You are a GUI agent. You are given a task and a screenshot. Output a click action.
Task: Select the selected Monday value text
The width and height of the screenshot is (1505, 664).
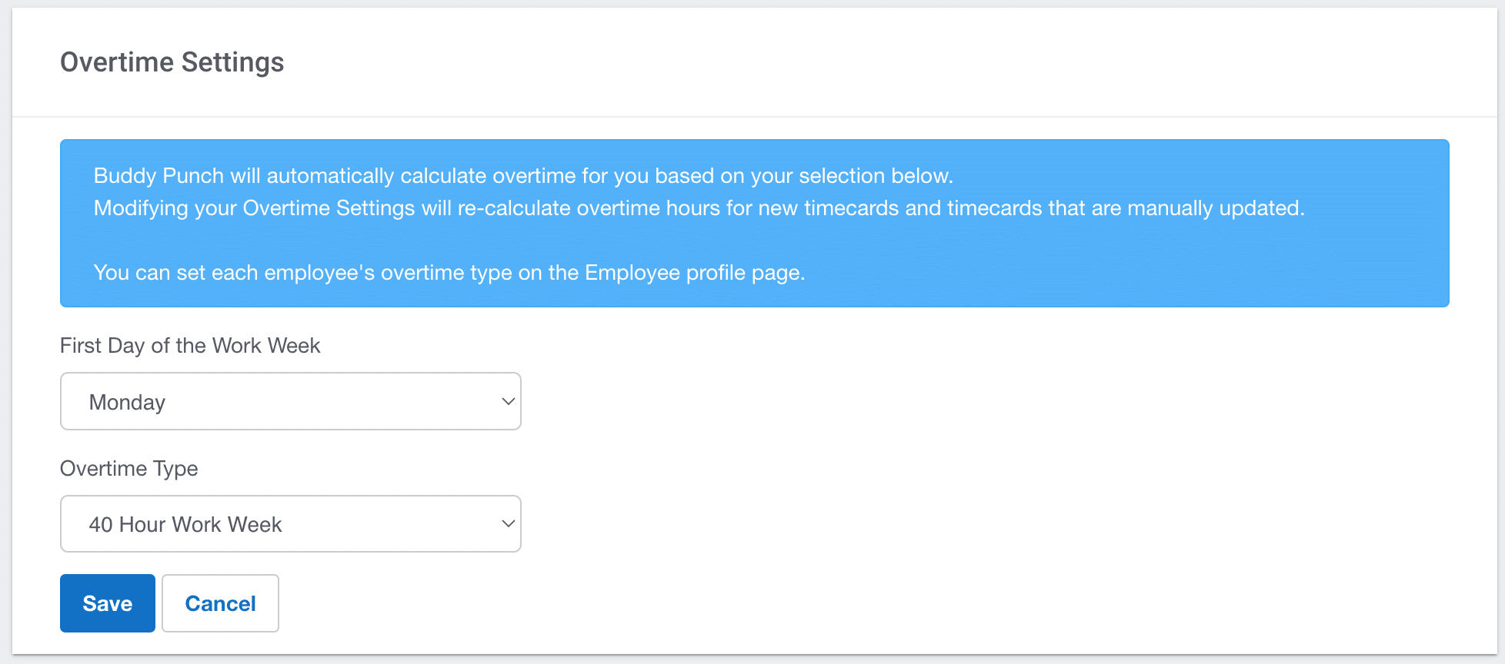tap(128, 403)
